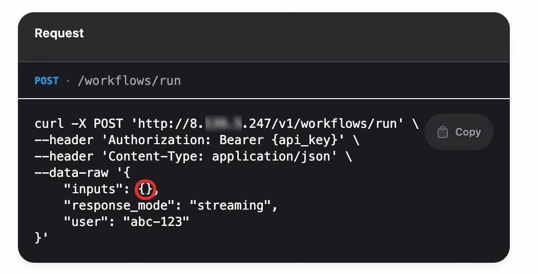
Task: Click the clipboard icon beside Copy
Action: click(x=442, y=132)
